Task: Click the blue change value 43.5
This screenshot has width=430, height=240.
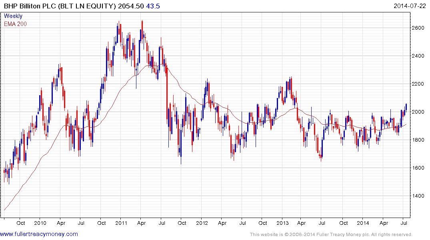Action: click(153, 6)
